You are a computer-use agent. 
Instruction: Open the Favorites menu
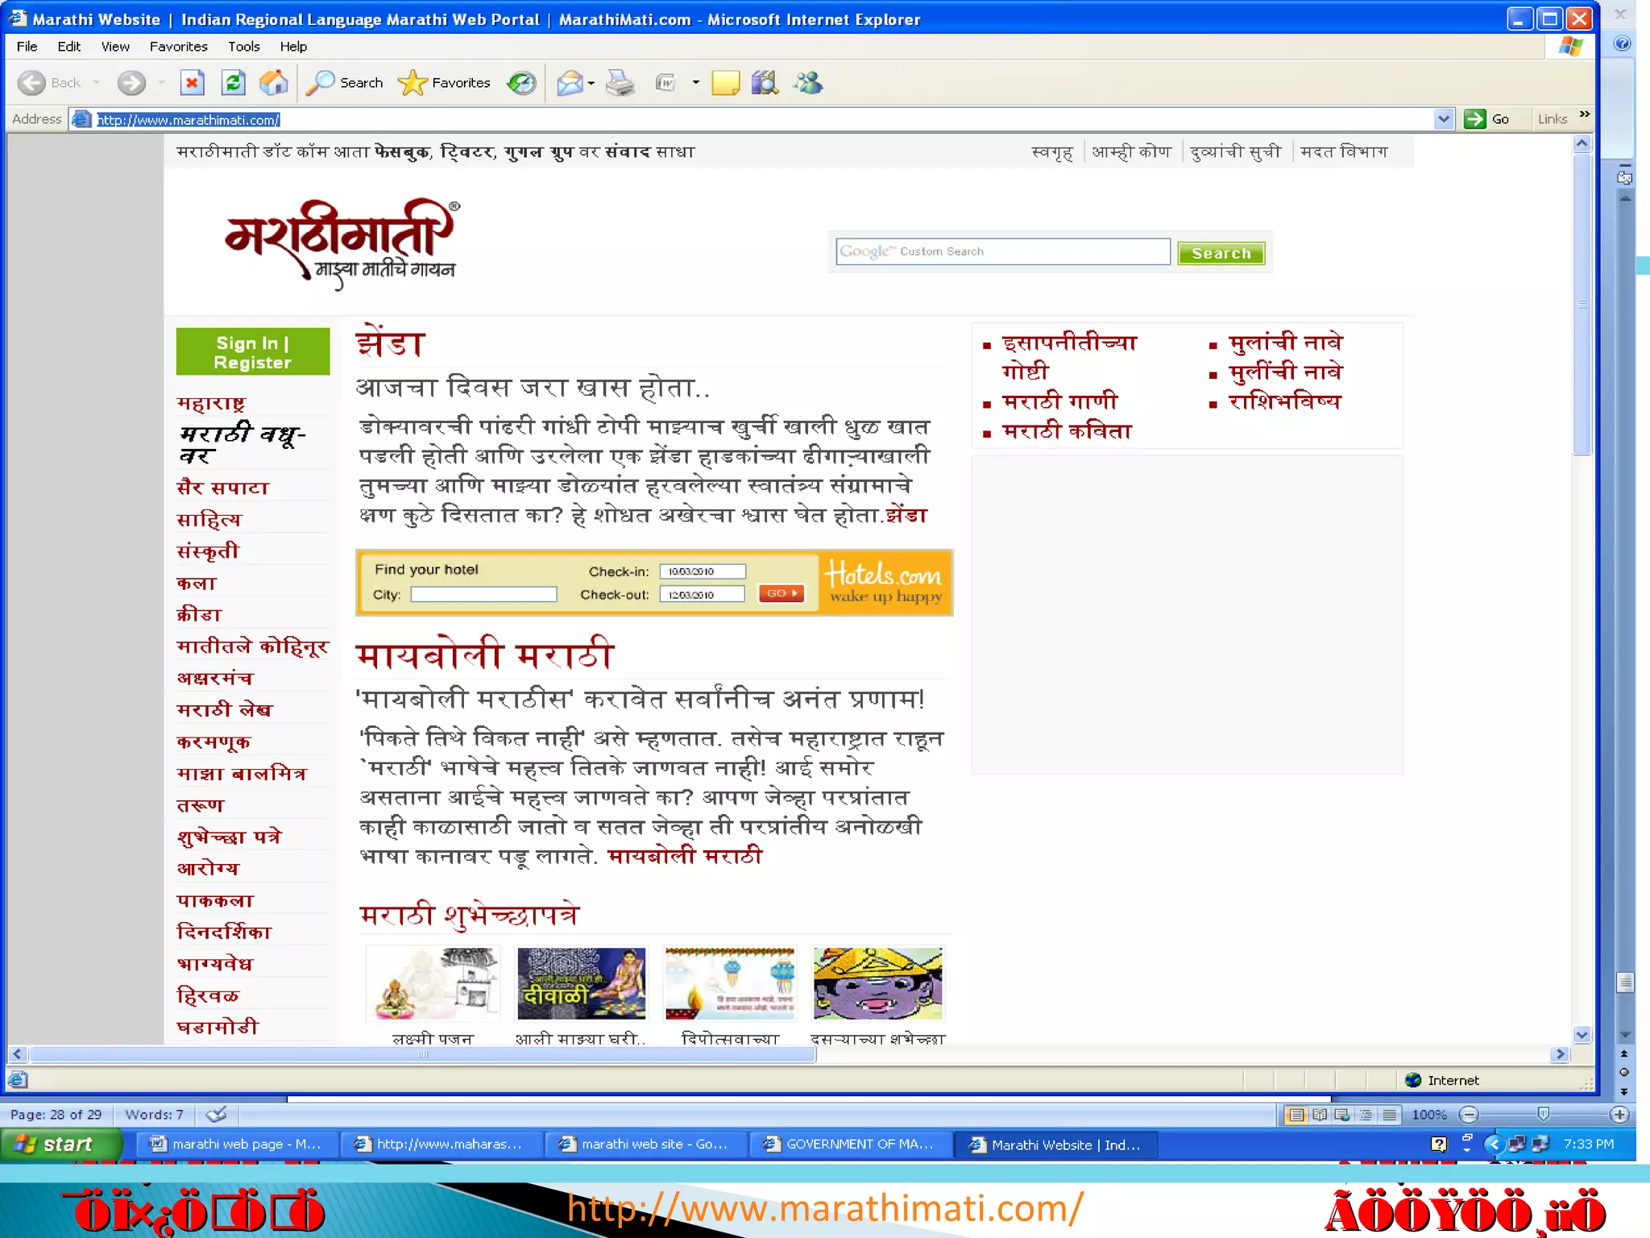click(178, 46)
